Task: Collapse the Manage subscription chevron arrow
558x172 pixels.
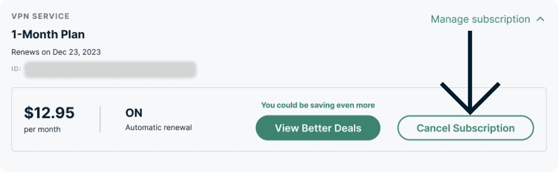Action: coord(541,20)
